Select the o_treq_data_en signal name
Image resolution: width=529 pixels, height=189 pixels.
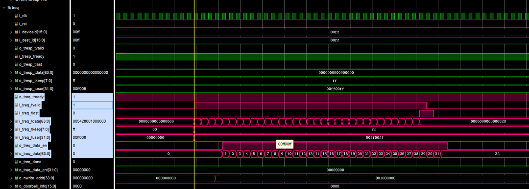click(x=33, y=146)
